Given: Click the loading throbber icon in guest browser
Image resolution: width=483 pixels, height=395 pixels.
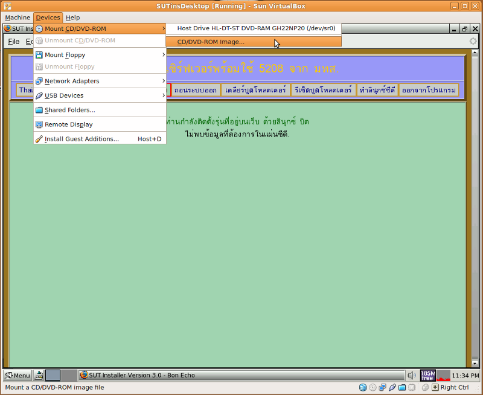Looking at the screenshot, I should (x=473, y=41).
